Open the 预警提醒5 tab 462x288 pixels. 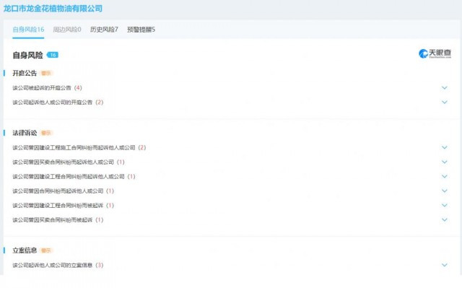point(141,30)
